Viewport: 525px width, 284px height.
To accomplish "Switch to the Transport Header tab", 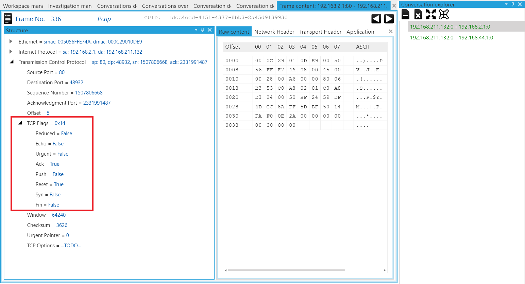I will tap(320, 32).
